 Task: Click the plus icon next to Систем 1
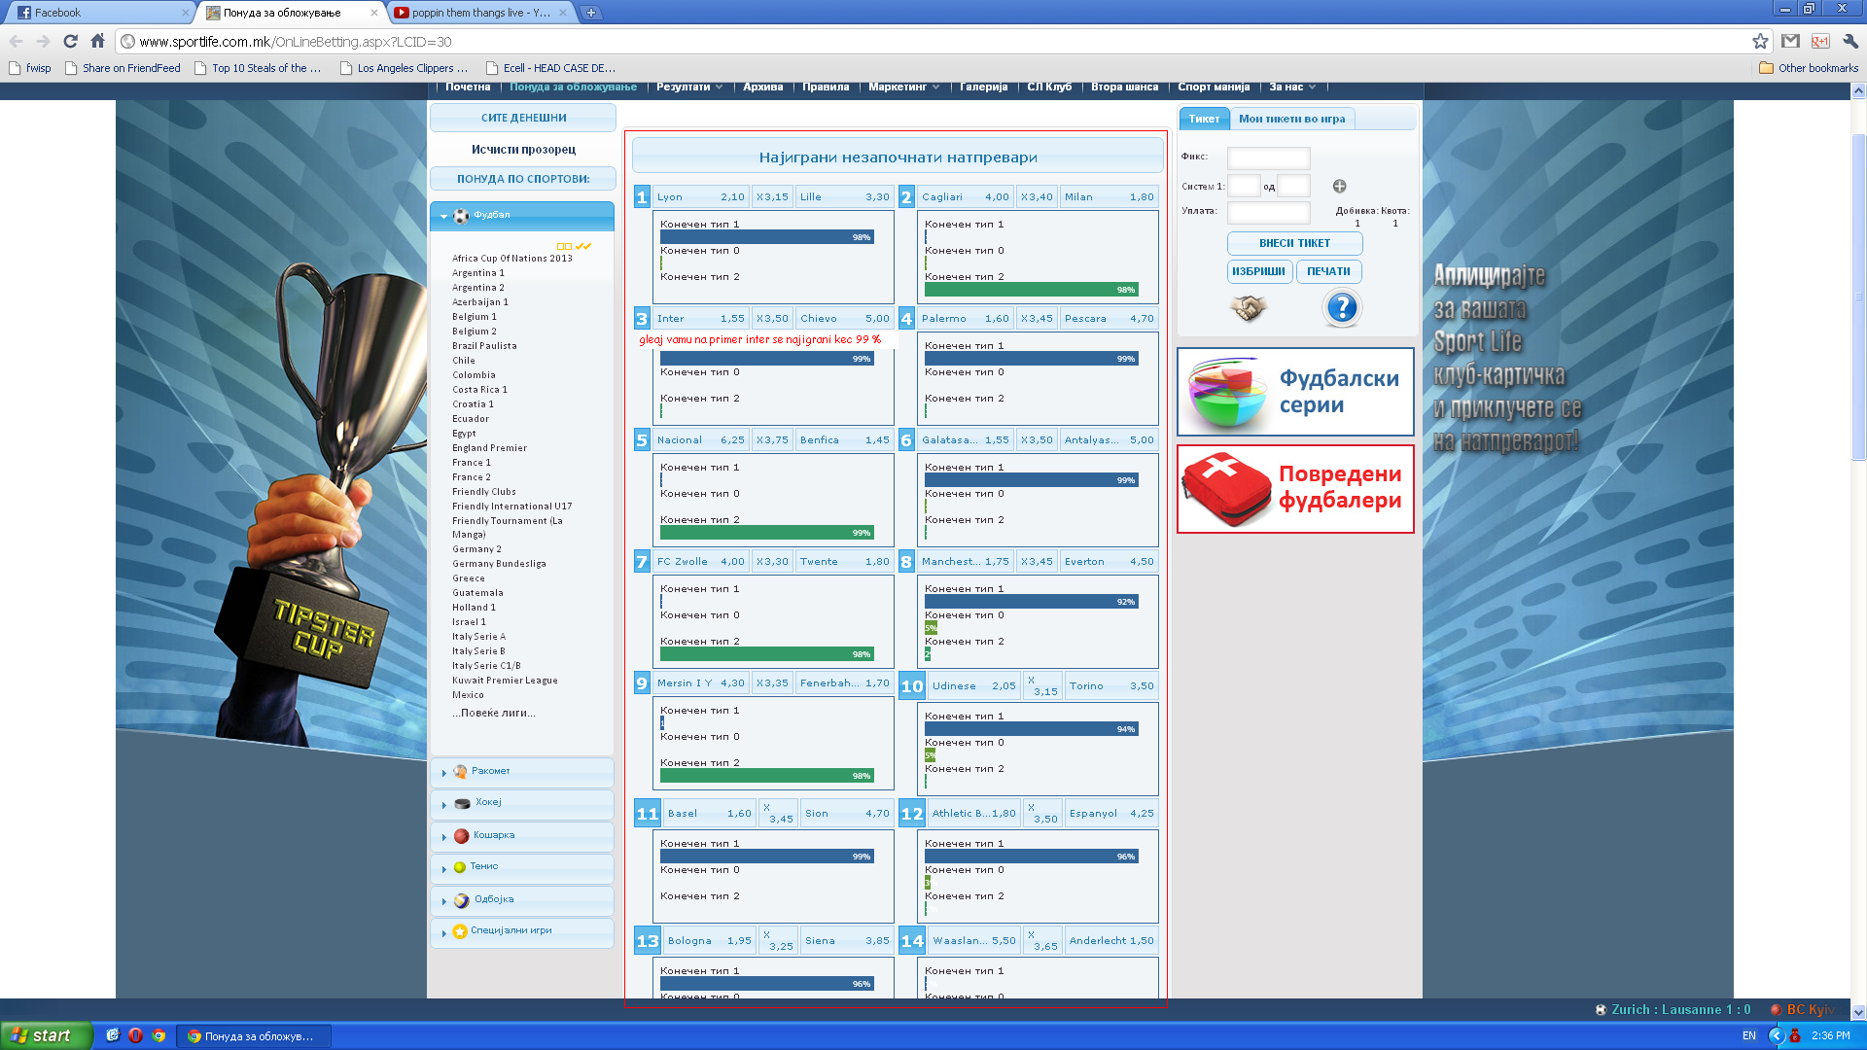click(1339, 186)
